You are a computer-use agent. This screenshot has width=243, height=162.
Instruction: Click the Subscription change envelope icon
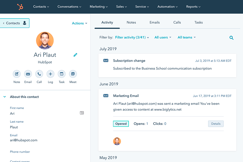[106, 60]
